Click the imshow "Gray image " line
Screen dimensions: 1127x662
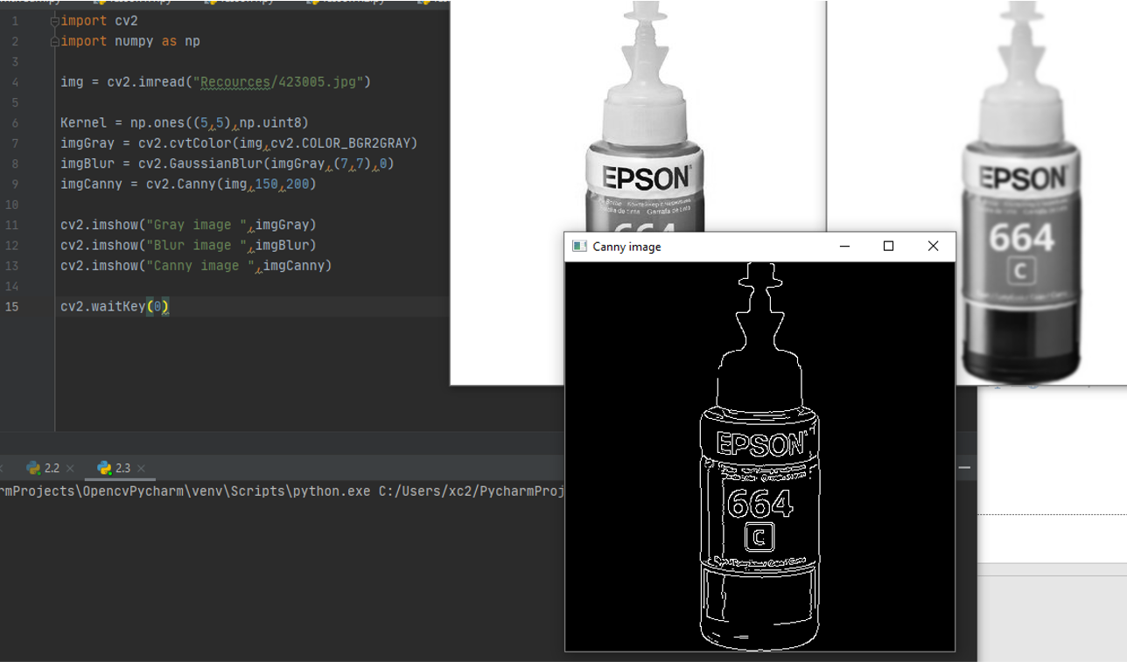point(188,225)
